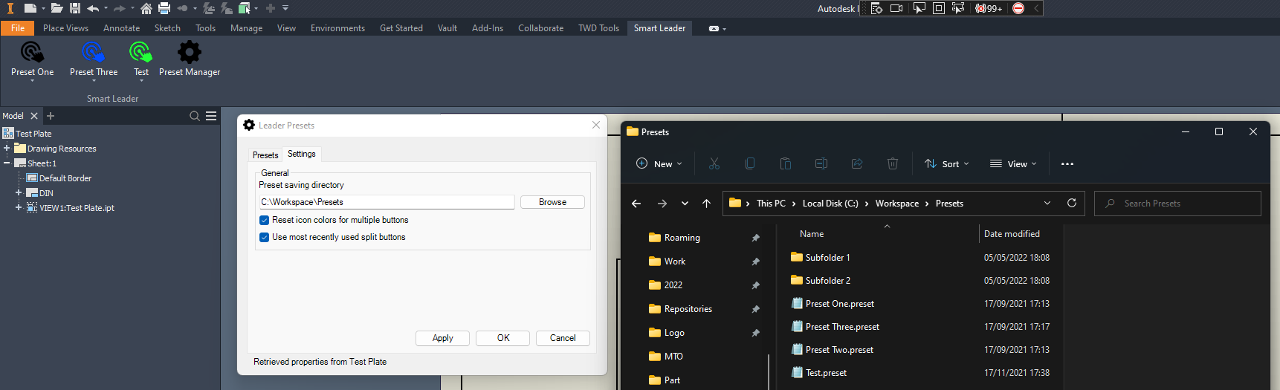Click the preset saving directory path field

tap(386, 202)
